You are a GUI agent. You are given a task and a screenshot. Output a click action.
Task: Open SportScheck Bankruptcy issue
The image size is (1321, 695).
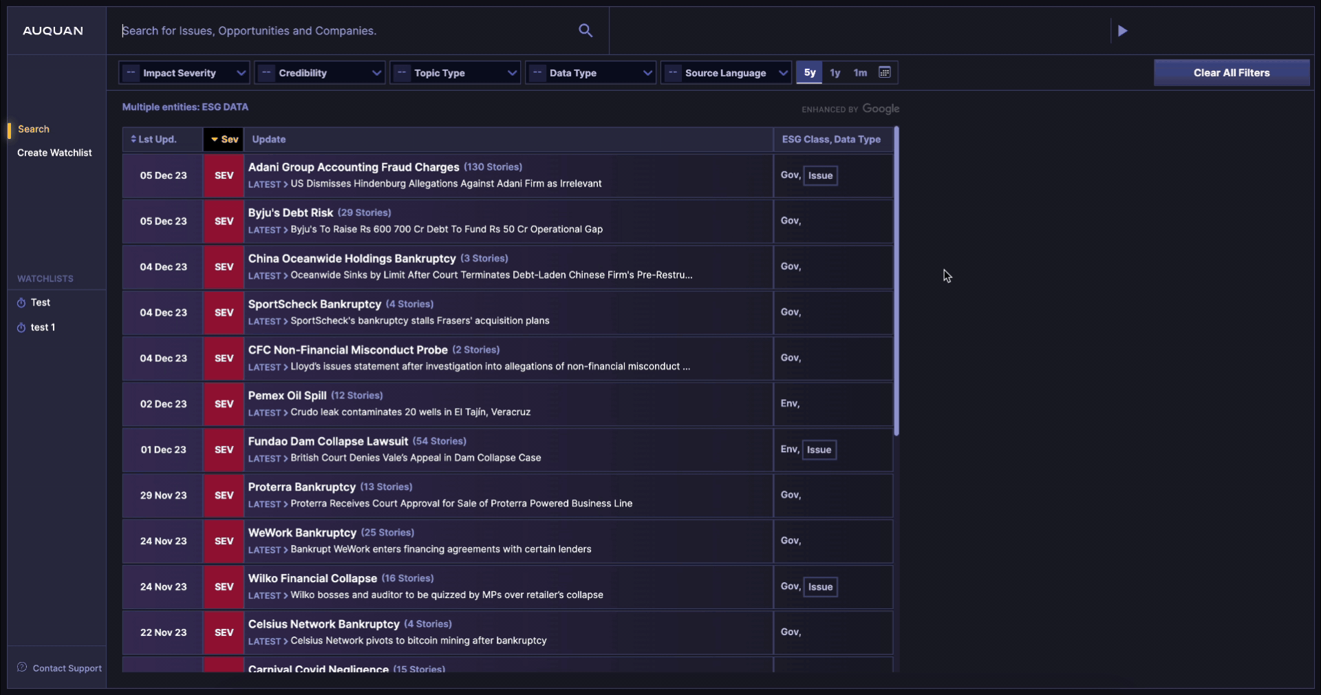(314, 304)
